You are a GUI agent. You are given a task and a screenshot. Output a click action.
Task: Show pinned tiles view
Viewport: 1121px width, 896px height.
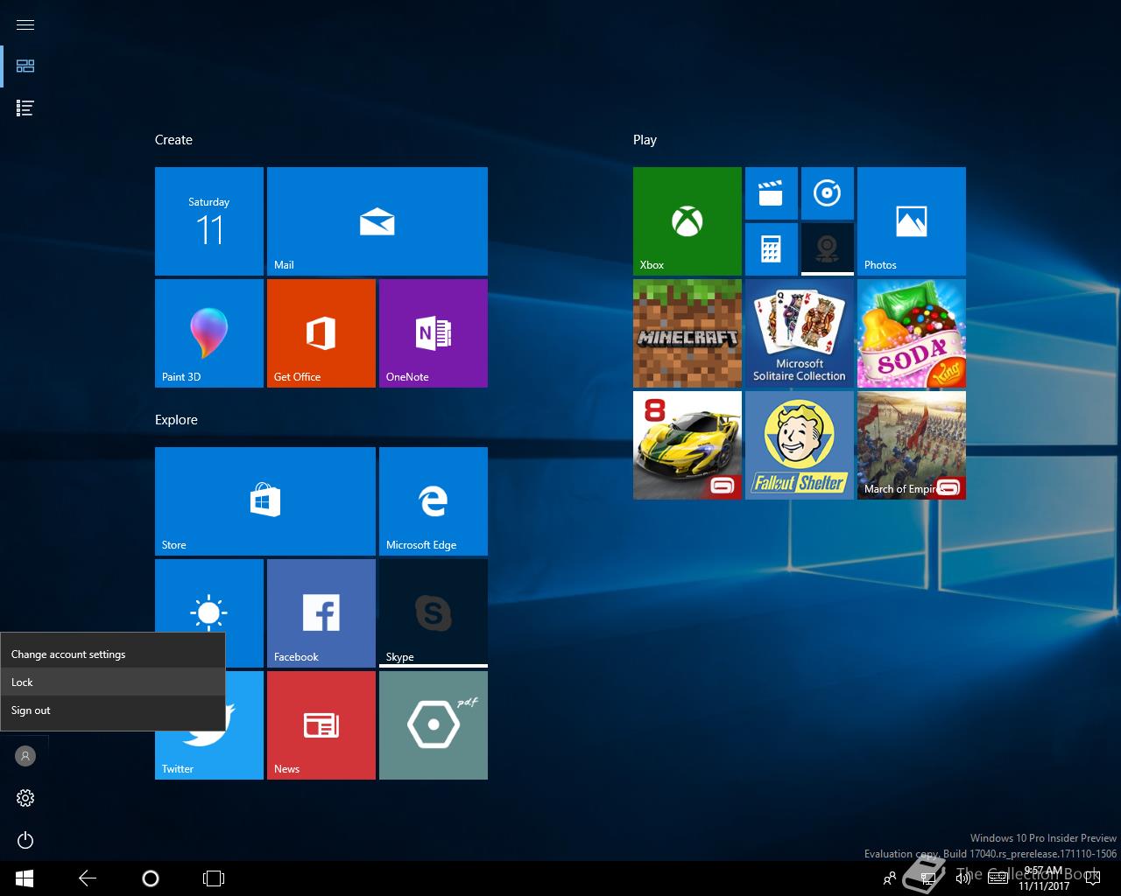tap(25, 66)
